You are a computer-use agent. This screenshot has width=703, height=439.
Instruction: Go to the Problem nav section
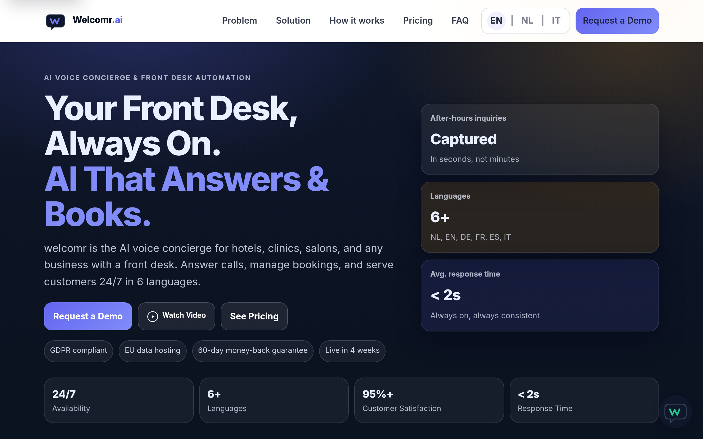coord(239,21)
